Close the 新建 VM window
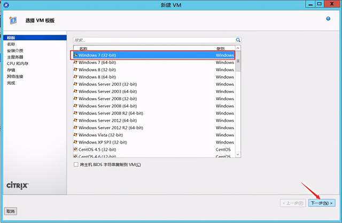The height and width of the screenshot is (223, 342). point(332,4)
